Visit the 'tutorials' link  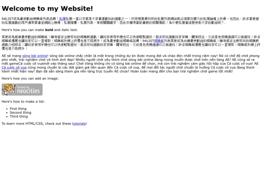click(79, 124)
